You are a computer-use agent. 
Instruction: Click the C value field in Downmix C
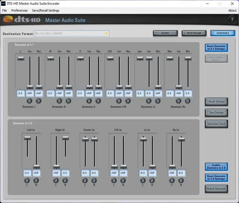click(x=80, y=93)
